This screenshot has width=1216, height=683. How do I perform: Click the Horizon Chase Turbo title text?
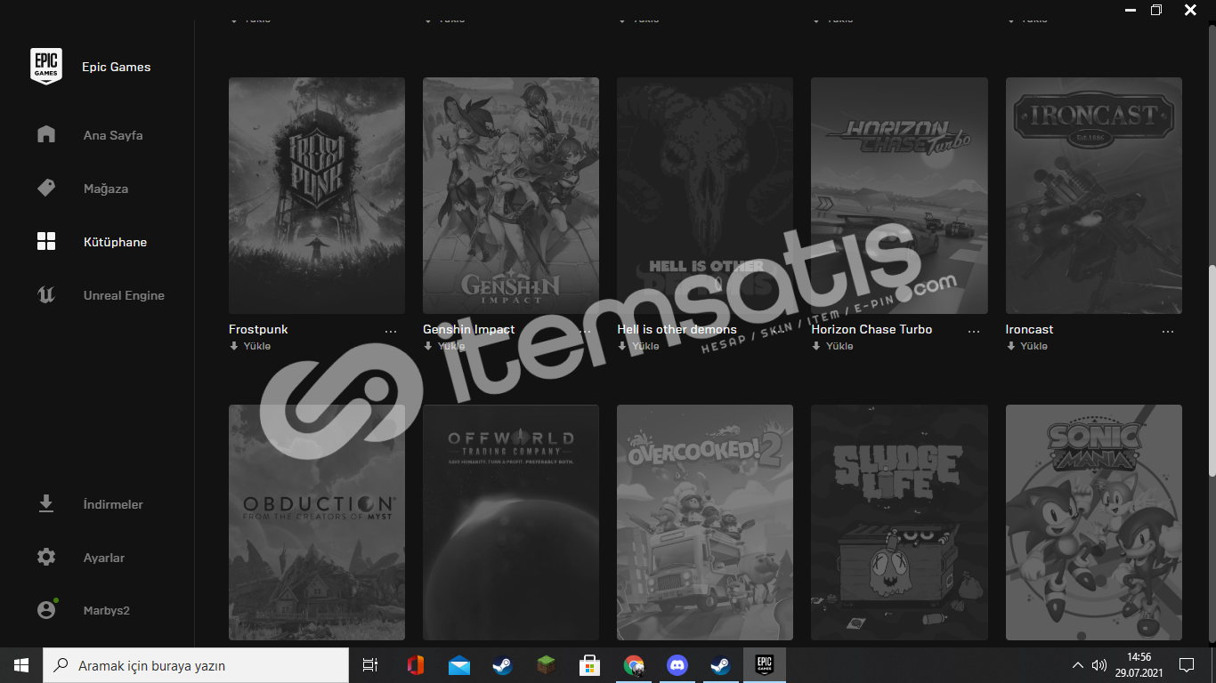tap(871, 329)
